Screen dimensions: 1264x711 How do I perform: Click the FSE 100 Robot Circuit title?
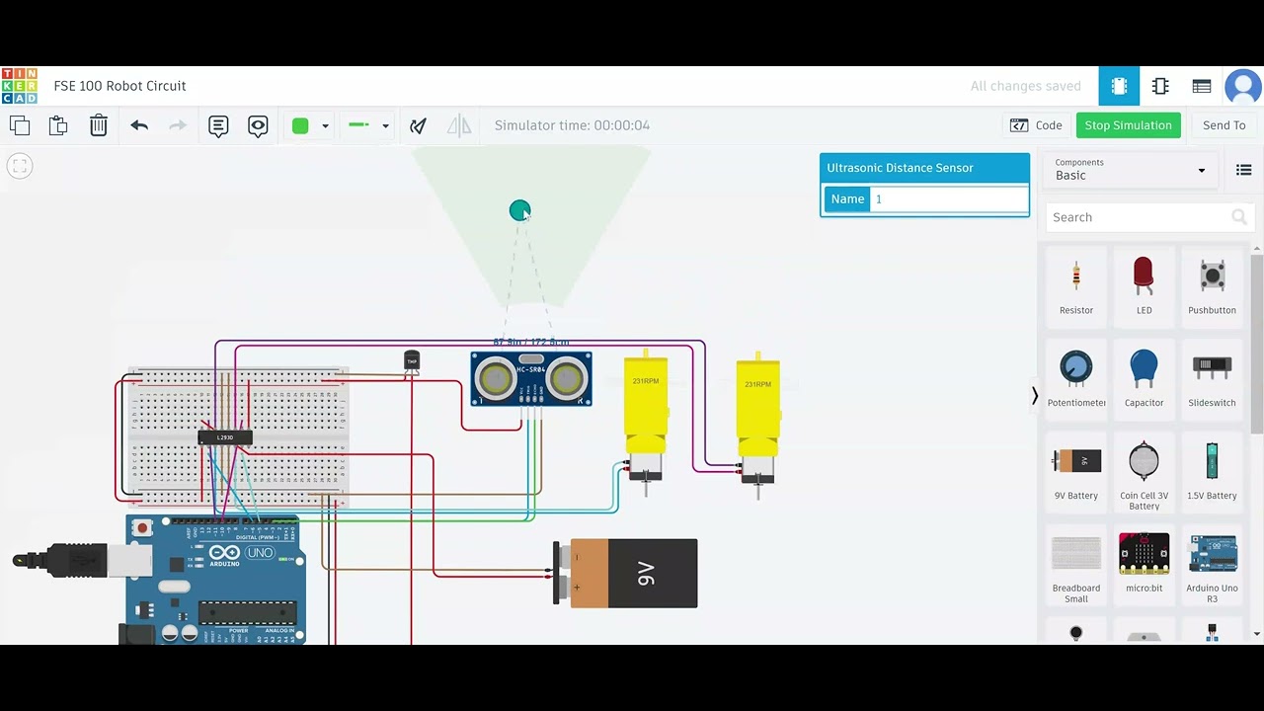pyautogui.click(x=119, y=86)
